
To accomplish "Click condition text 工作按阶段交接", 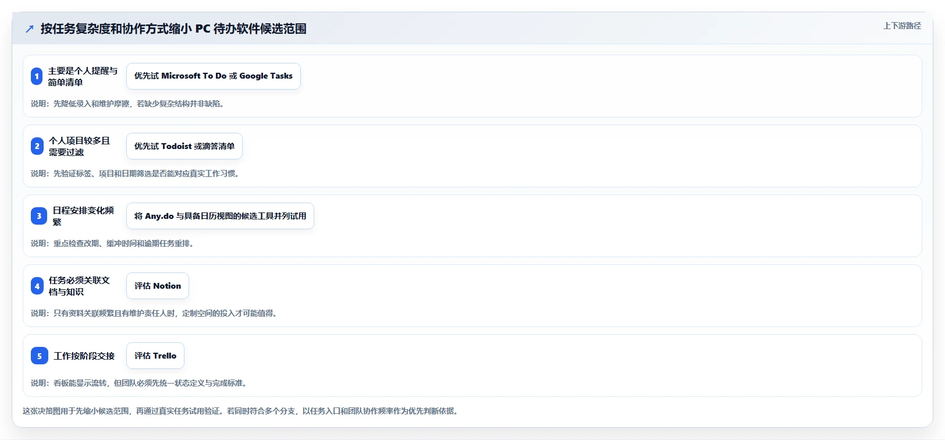I will coord(84,356).
